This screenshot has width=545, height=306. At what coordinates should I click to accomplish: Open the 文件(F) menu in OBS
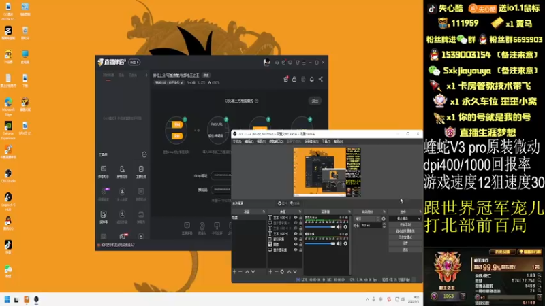click(236, 141)
